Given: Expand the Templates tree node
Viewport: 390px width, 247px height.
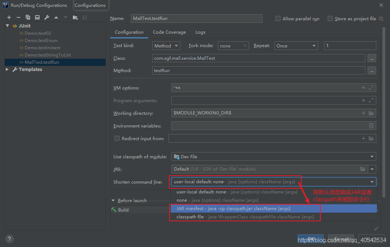Looking at the screenshot, I should [7, 70].
